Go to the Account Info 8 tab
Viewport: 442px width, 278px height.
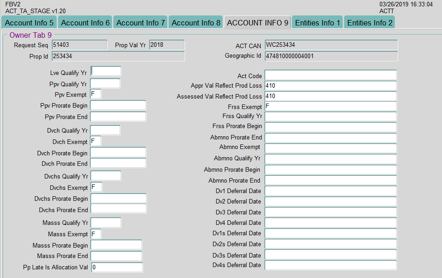[196, 23]
